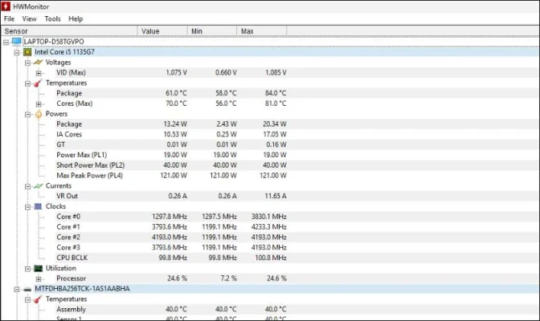Click the laptop icon beside LAPTOP-D58TGVPO

pos(16,41)
